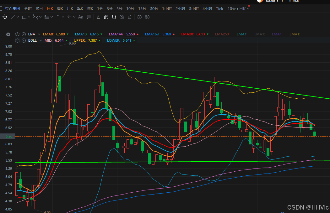Select the price range measure tool
This screenshot has width=330, height=213.
pos(58,17)
